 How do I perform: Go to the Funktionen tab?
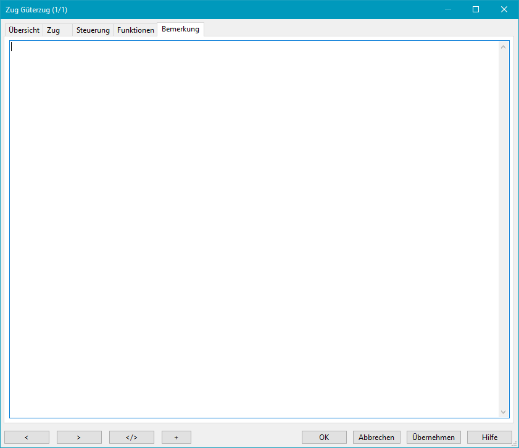tap(136, 30)
